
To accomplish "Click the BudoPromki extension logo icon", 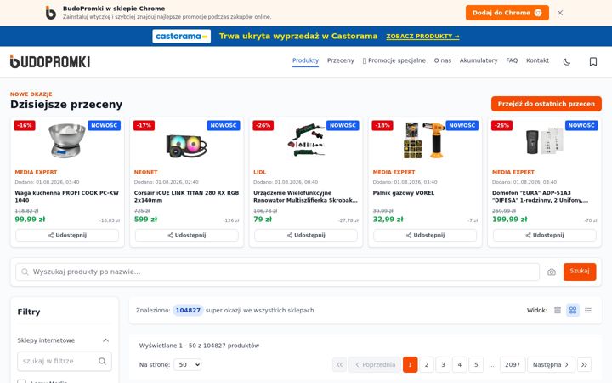I will pos(50,13).
